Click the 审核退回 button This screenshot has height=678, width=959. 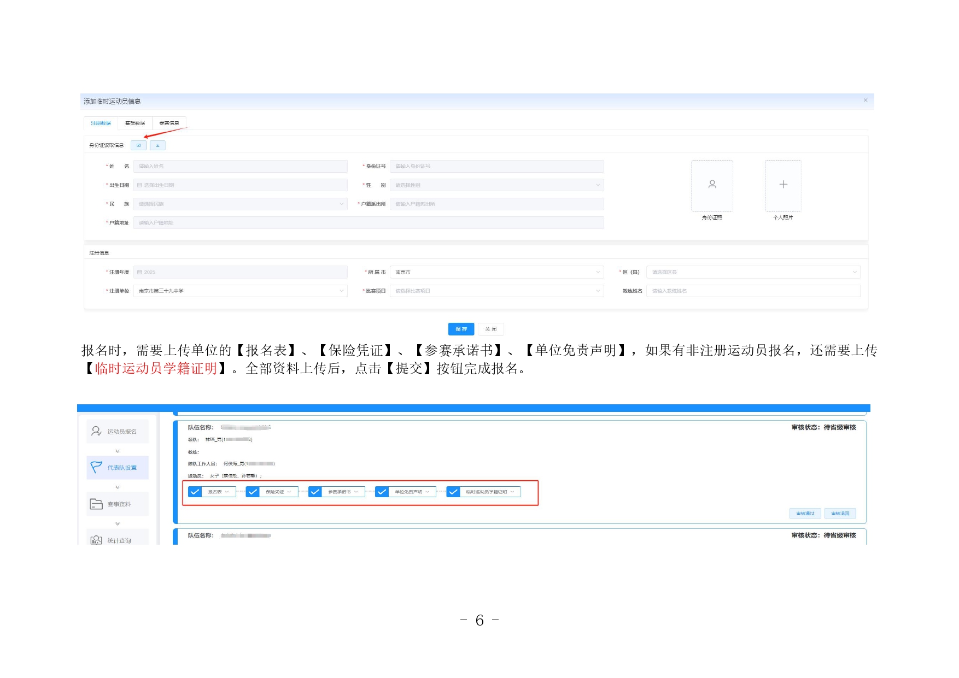(840, 514)
